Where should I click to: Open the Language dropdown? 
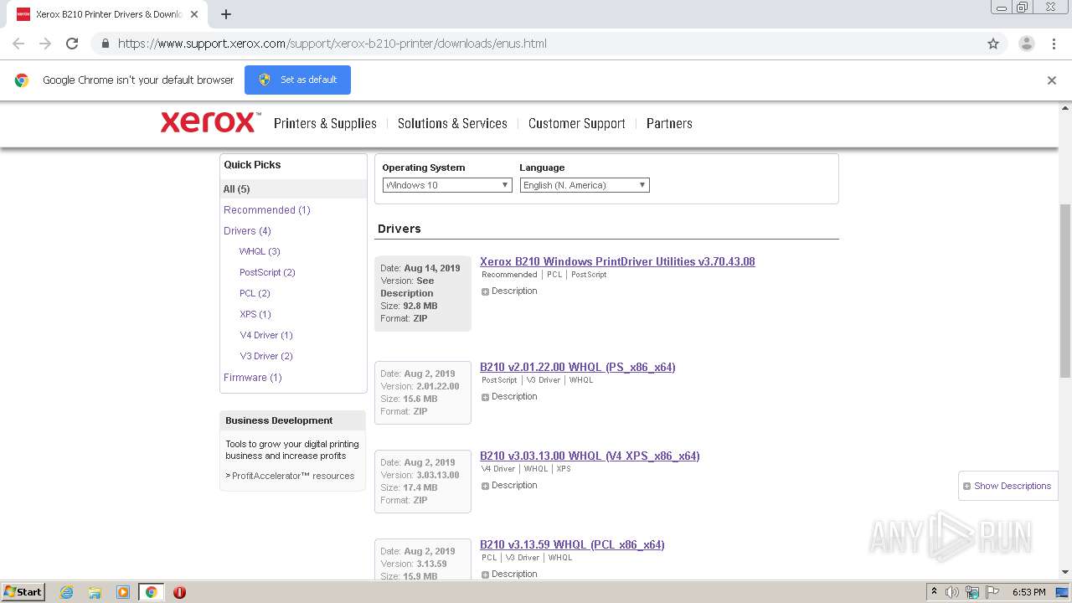585,185
